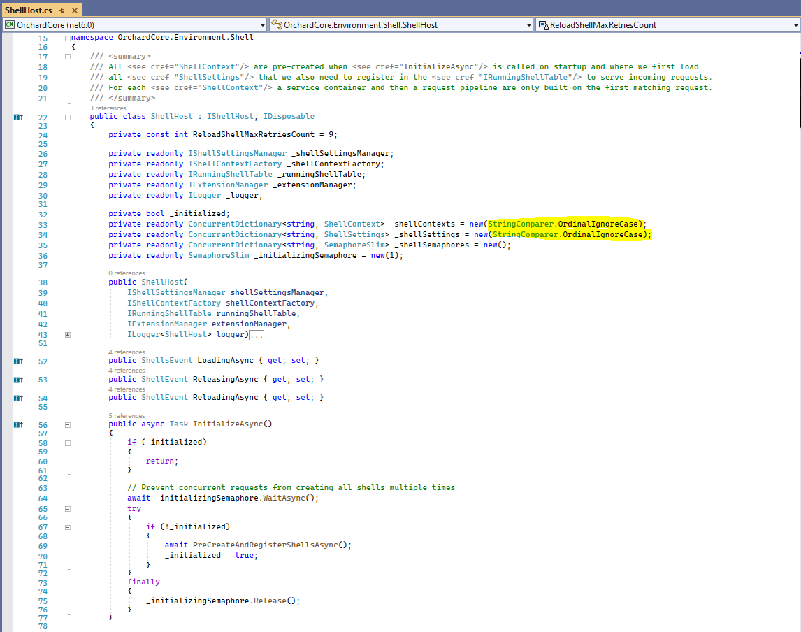Click the interface implementation glyph at line 22

18,117
